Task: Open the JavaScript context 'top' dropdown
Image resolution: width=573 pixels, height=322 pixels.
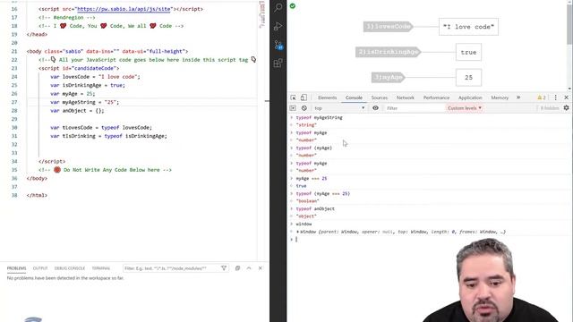Action: click(339, 108)
